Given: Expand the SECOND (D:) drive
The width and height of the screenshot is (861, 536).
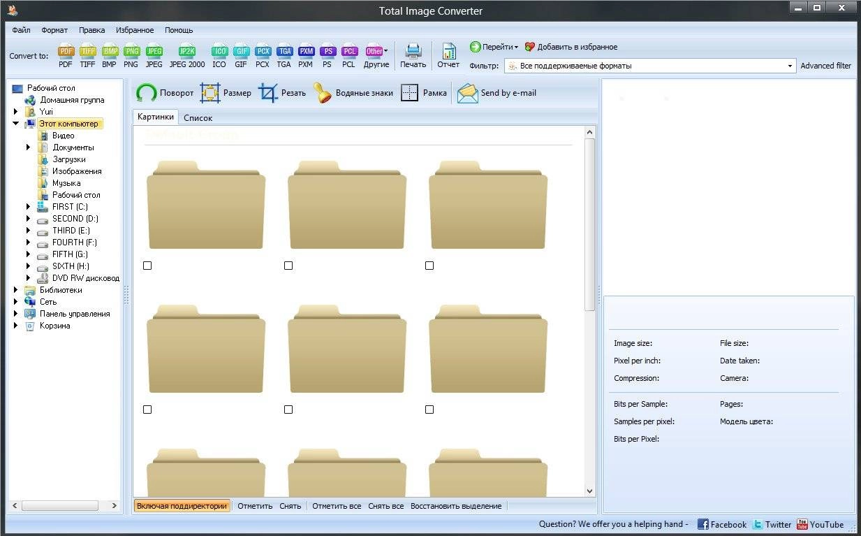Looking at the screenshot, I should coord(29,219).
